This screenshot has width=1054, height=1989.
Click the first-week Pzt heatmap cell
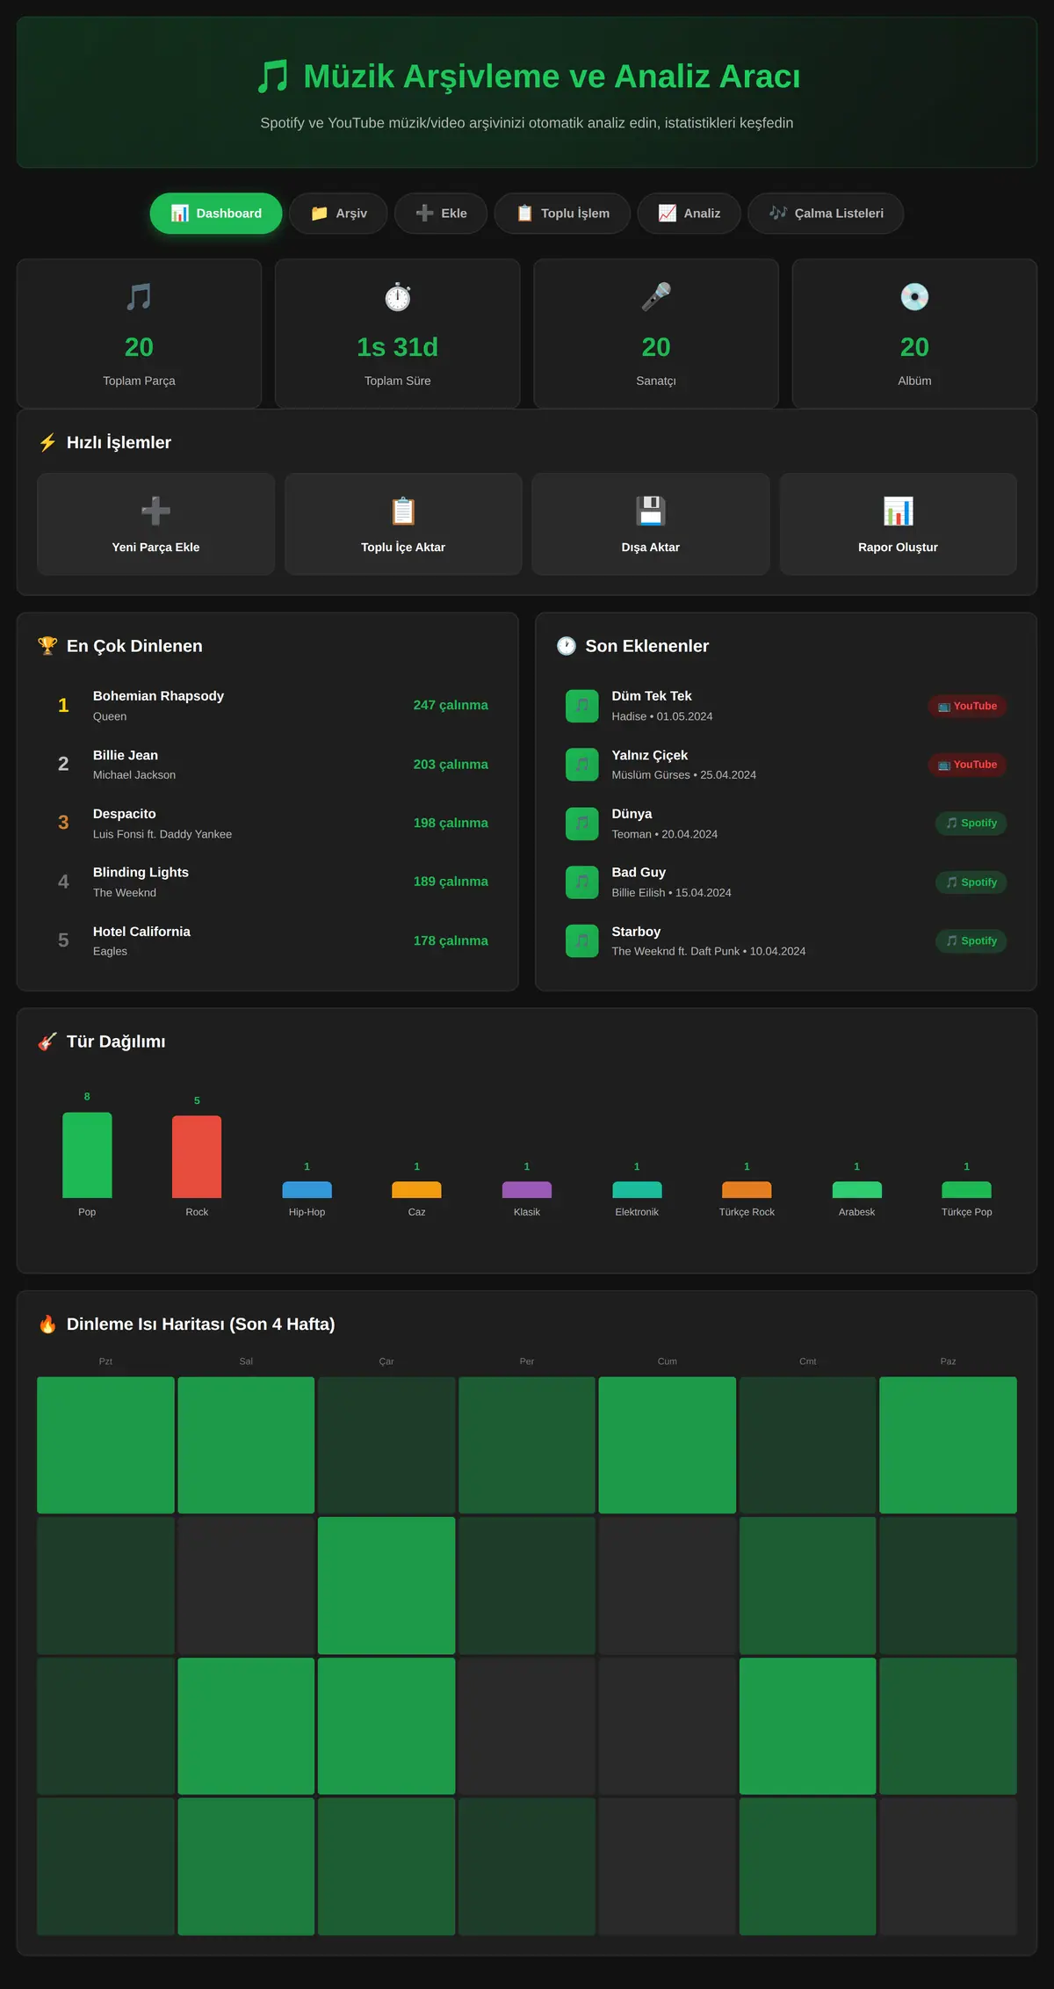click(105, 1445)
